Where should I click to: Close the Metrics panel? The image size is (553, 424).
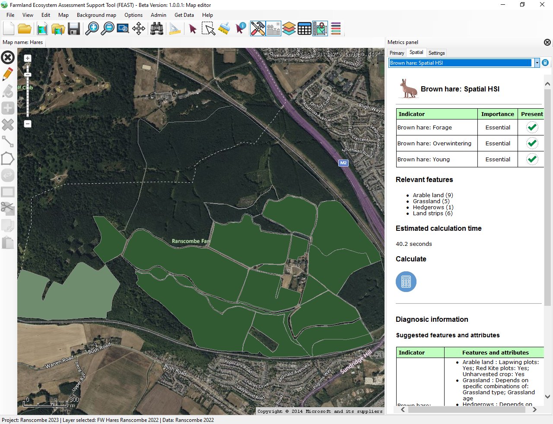(x=547, y=42)
